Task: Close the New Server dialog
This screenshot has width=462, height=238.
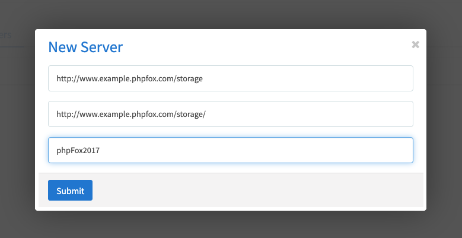Action: pos(416,45)
